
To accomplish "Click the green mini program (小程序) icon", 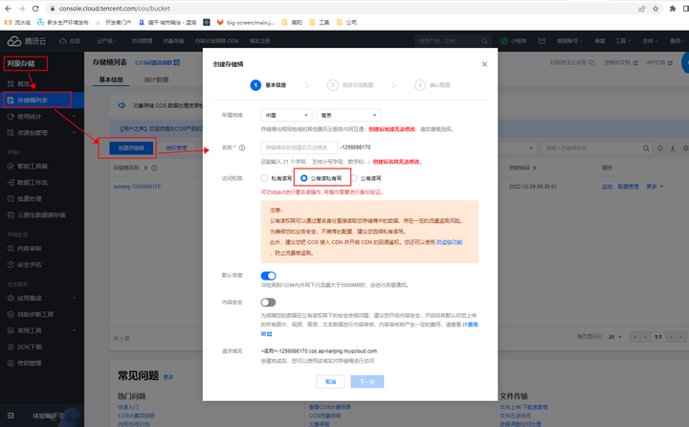I will [504, 41].
